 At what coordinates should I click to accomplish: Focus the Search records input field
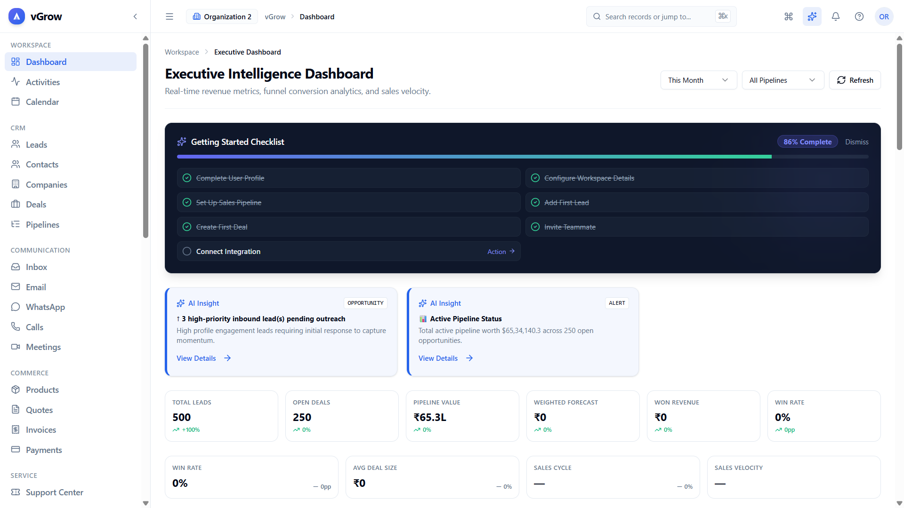click(661, 16)
